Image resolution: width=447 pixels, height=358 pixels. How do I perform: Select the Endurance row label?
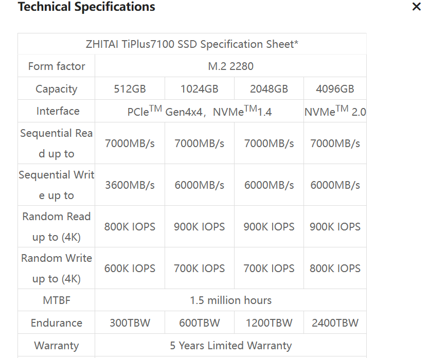[x=57, y=323]
